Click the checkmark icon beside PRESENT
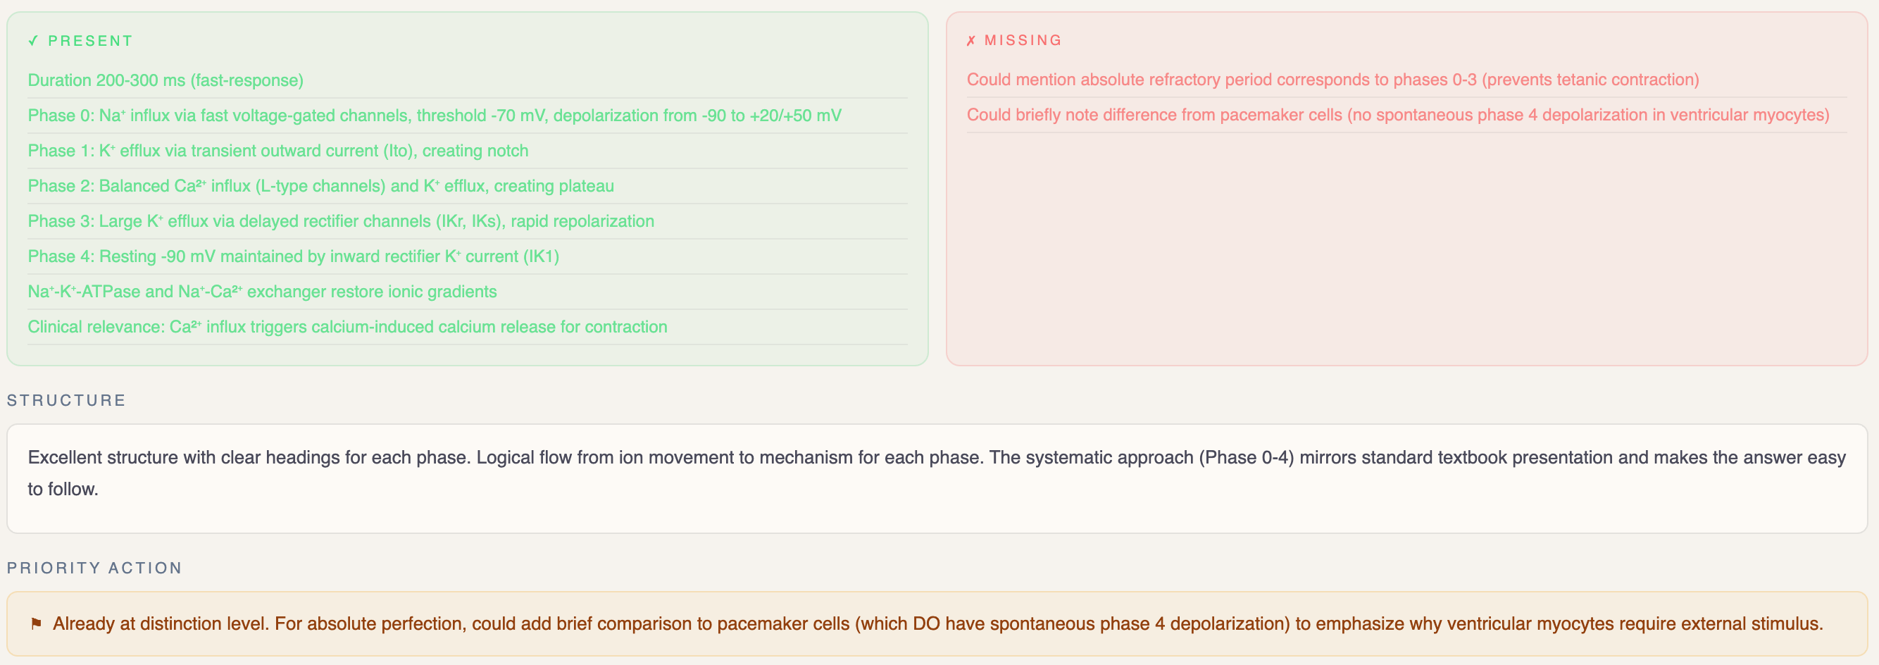This screenshot has height=665, width=1879. 33,41
